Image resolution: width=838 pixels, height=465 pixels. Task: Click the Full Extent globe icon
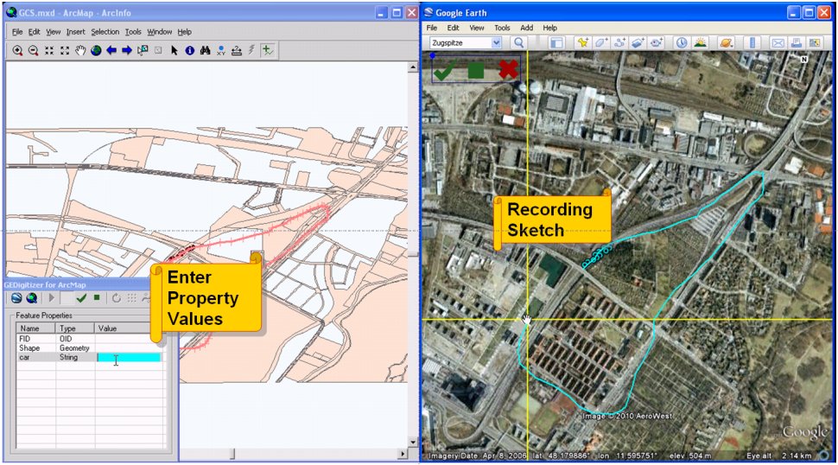pyautogui.click(x=96, y=50)
